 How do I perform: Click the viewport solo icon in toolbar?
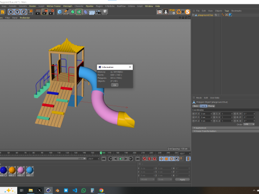pos(159,12)
